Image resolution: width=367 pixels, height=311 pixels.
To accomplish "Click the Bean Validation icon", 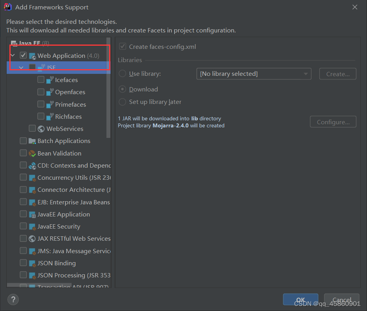I will [32, 153].
